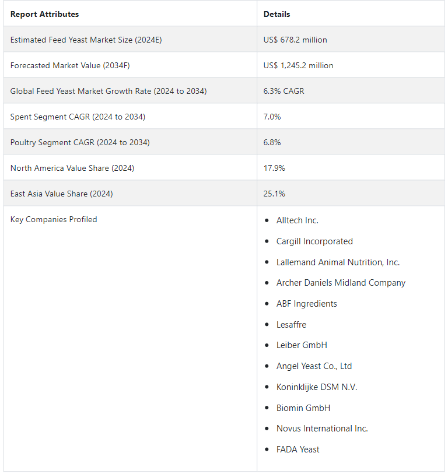This screenshot has height=474, width=448.
Task: Click the US$ 1,245.2 million cell
Action: tap(298, 66)
